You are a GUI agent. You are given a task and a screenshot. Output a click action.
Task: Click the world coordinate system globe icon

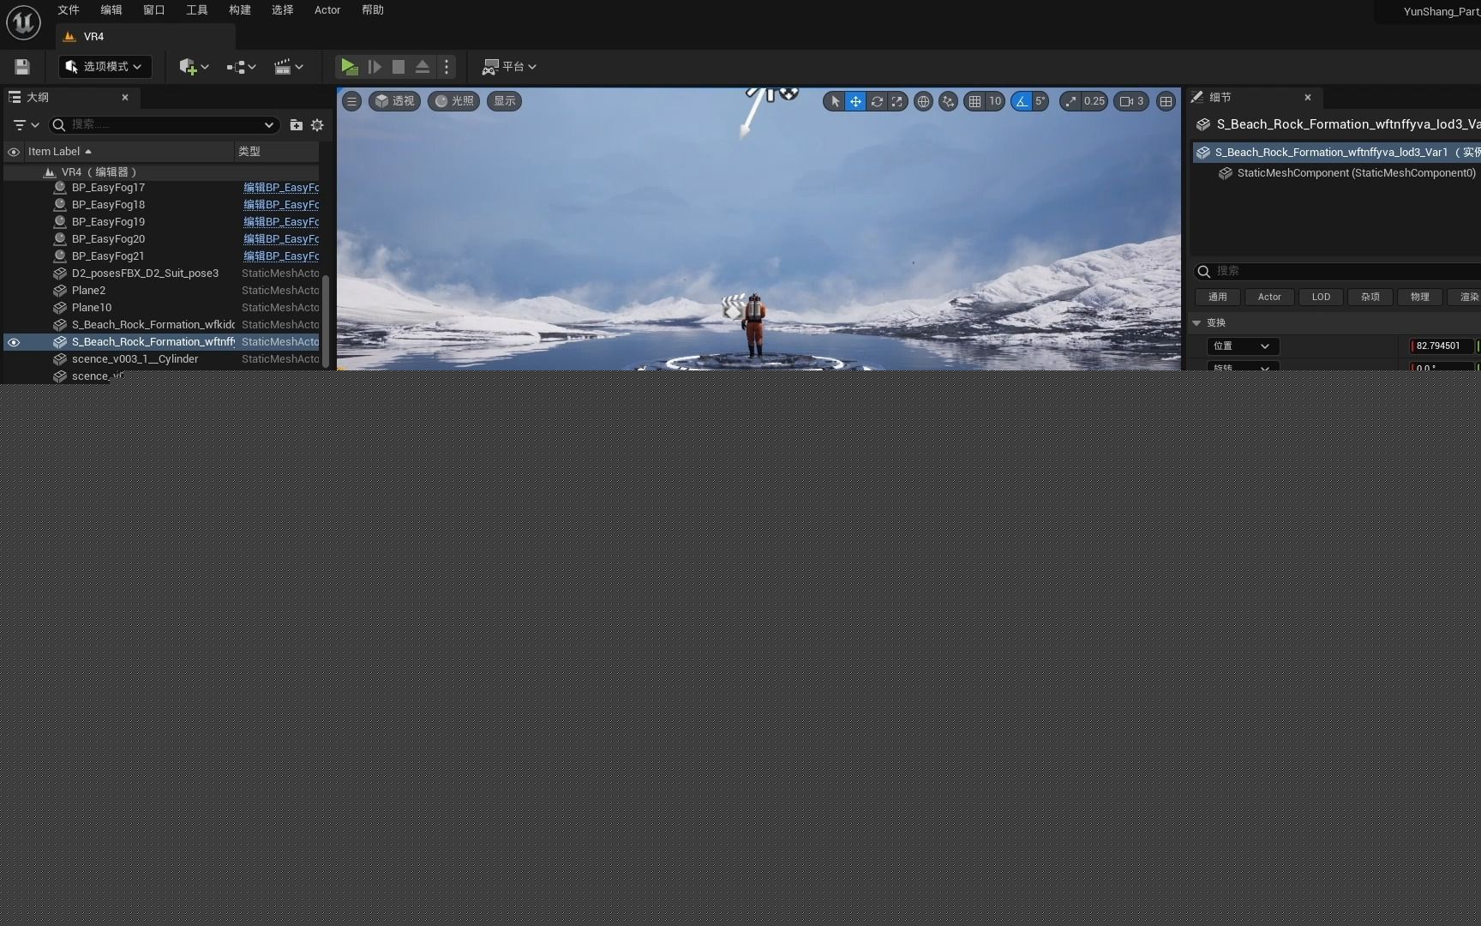pyautogui.click(x=923, y=101)
